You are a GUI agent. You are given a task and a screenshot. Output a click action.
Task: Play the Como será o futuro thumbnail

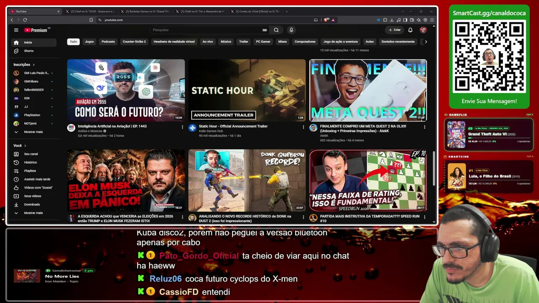[126, 90]
